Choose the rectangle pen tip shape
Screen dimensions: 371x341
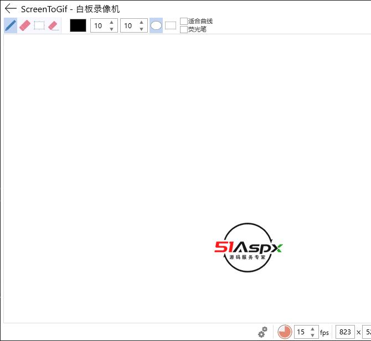click(171, 25)
